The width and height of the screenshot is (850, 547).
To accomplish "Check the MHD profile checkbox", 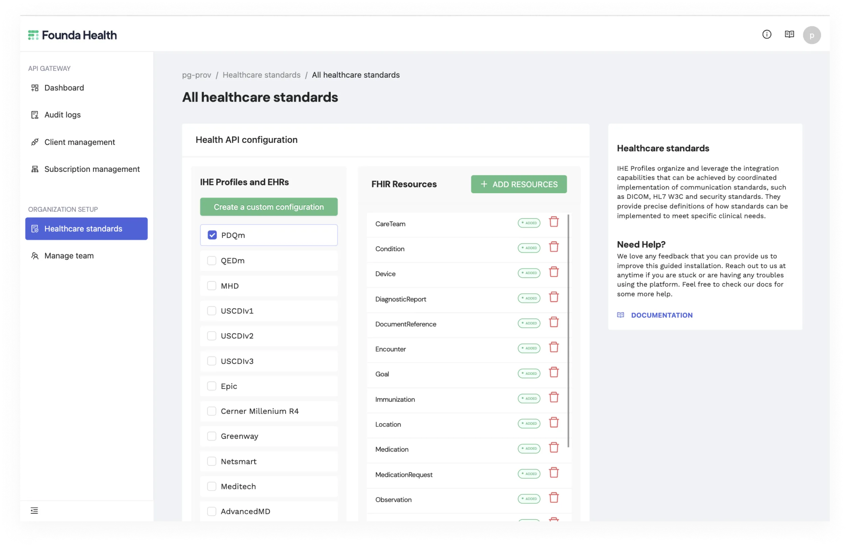I will 211,286.
